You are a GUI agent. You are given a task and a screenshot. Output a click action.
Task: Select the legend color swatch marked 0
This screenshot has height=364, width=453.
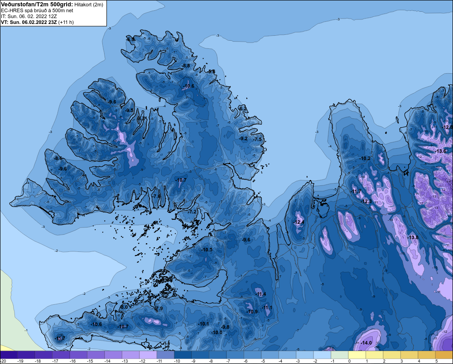point(357,355)
